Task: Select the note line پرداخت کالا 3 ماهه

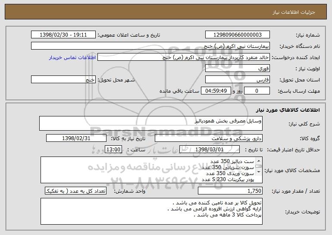Action: coord(228,215)
